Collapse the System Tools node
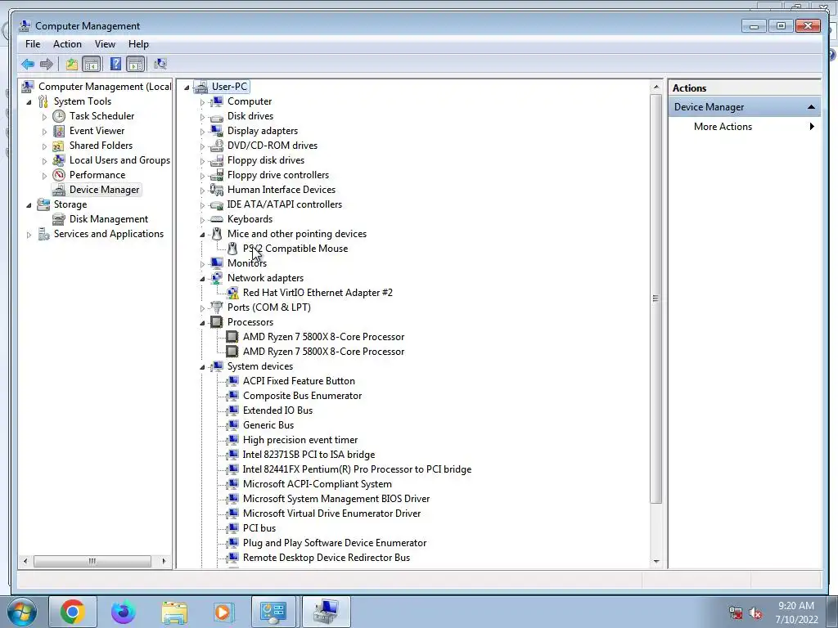This screenshot has width=838, height=628. point(29,102)
